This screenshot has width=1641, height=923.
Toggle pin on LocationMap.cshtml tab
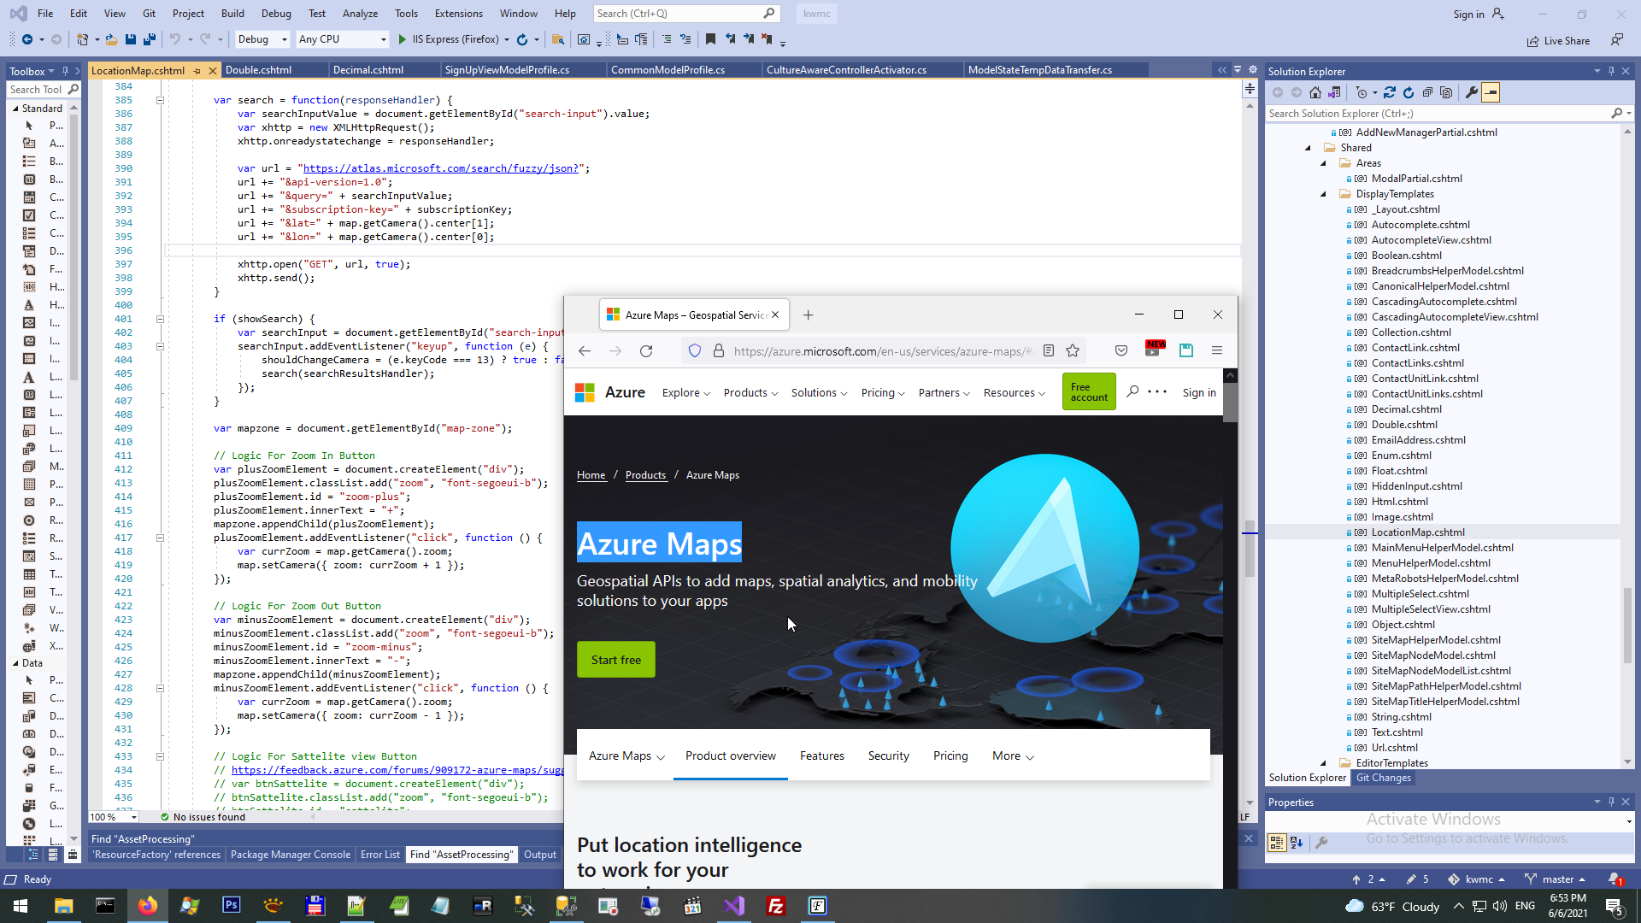click(197, 71)
